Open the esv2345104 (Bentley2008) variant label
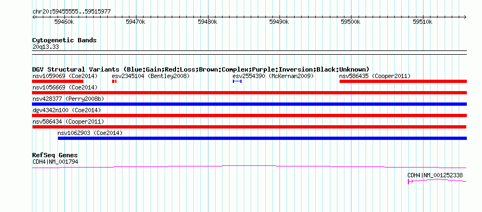Screen dimensions: 482x212 click(151, 76)
